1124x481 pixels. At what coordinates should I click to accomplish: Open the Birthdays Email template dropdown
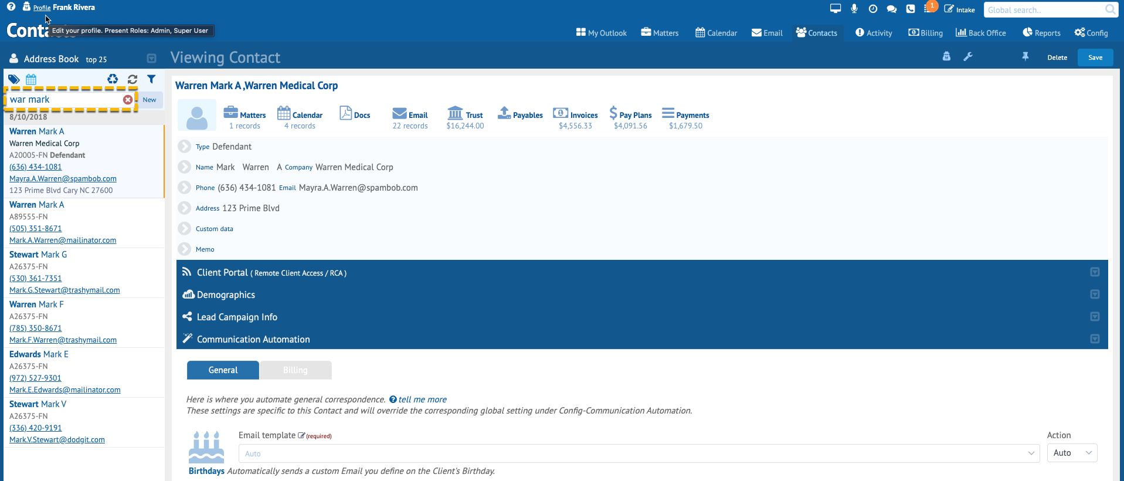(x=639, y=453)
